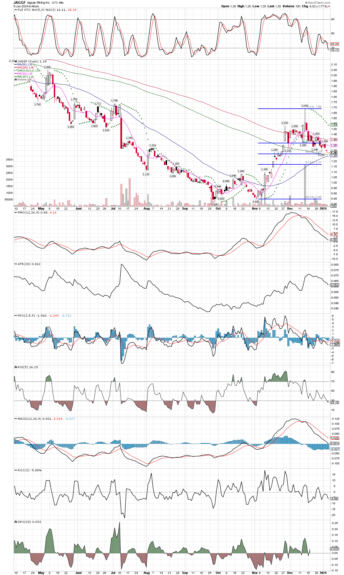
Task: Click the "Last 1.28" quote value
Action: (x=274, y=6)
